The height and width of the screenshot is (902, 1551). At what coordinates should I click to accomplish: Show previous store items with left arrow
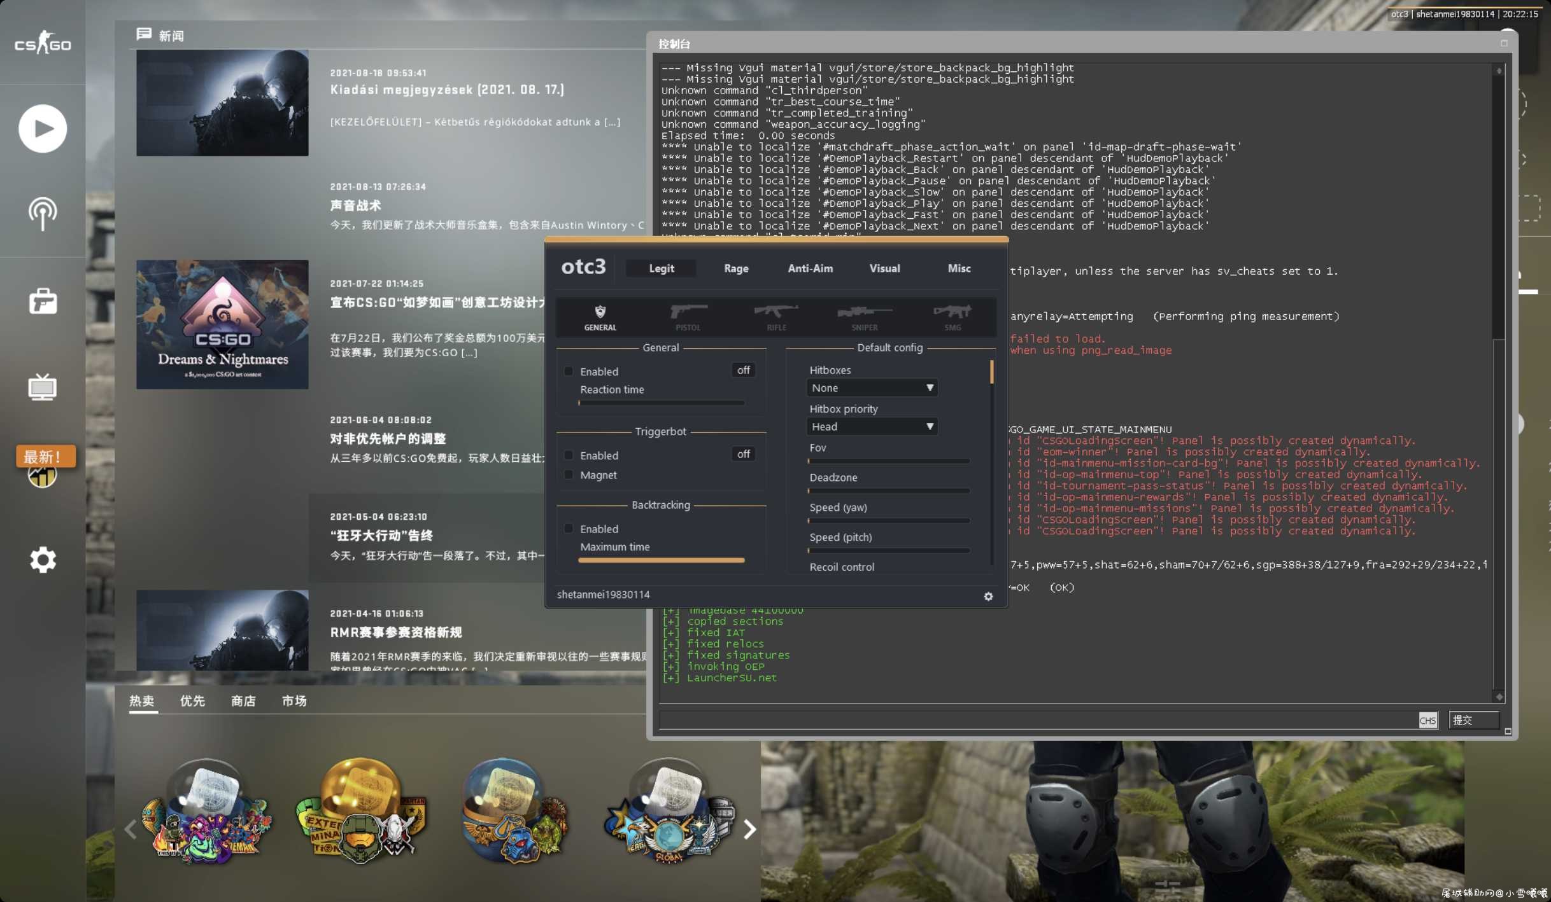click(131, 829)
